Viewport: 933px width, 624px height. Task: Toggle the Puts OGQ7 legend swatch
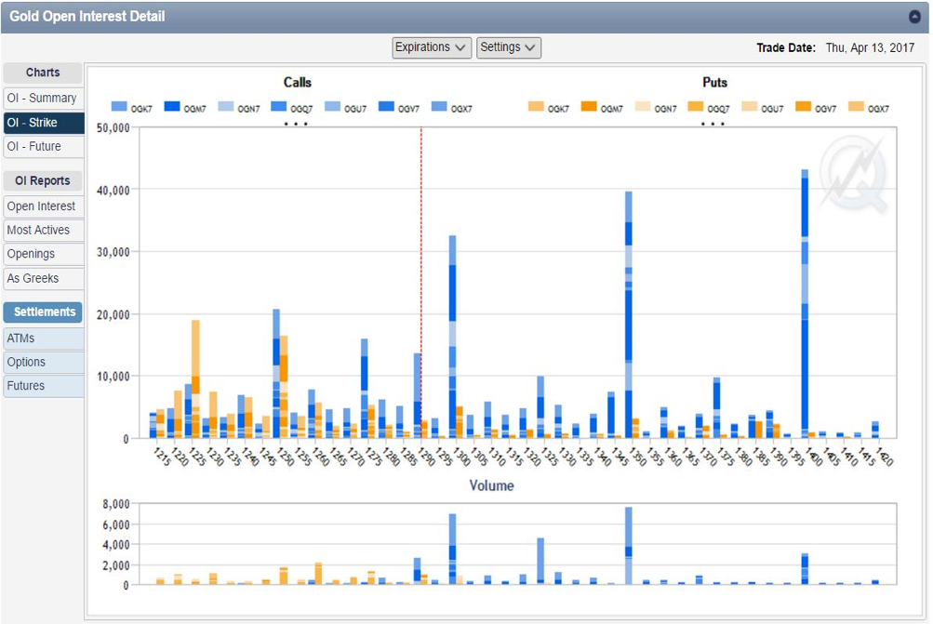[696, 106]
